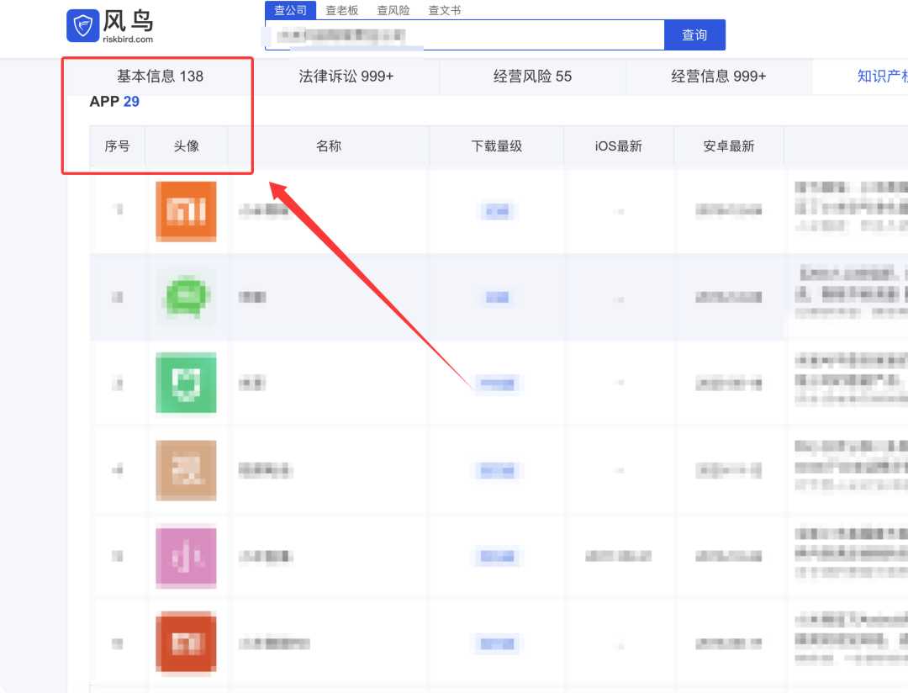Click the 序号 column header
The width and height of the screenshot is (908, 693).
coord(117,146)
